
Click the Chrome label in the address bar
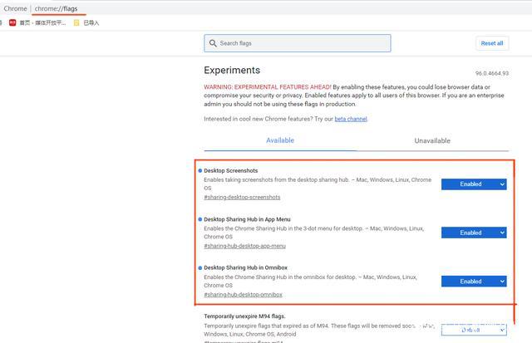point(15,8)
